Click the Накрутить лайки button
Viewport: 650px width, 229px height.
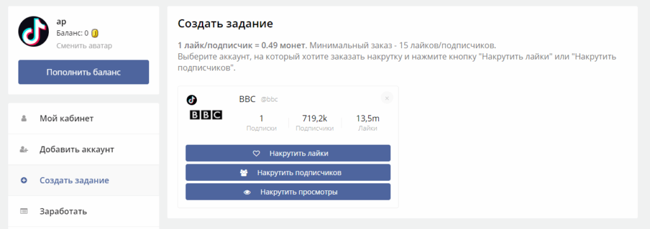(x=288, y=154)
